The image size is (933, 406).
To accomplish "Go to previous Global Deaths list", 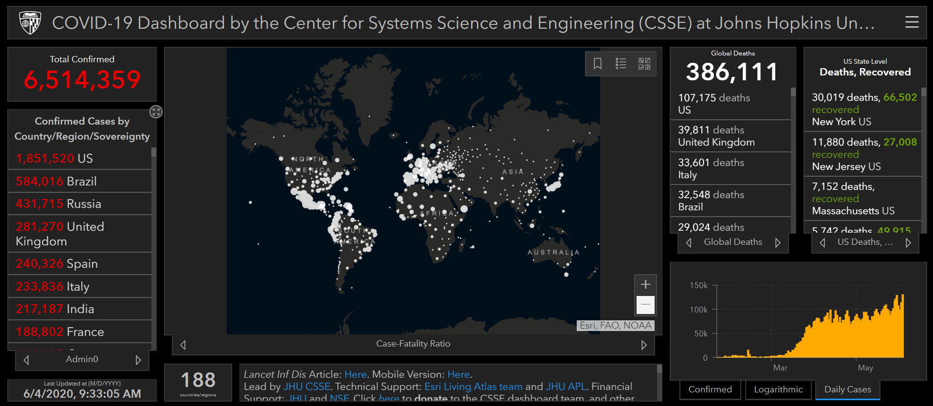I will click(688, 242).
